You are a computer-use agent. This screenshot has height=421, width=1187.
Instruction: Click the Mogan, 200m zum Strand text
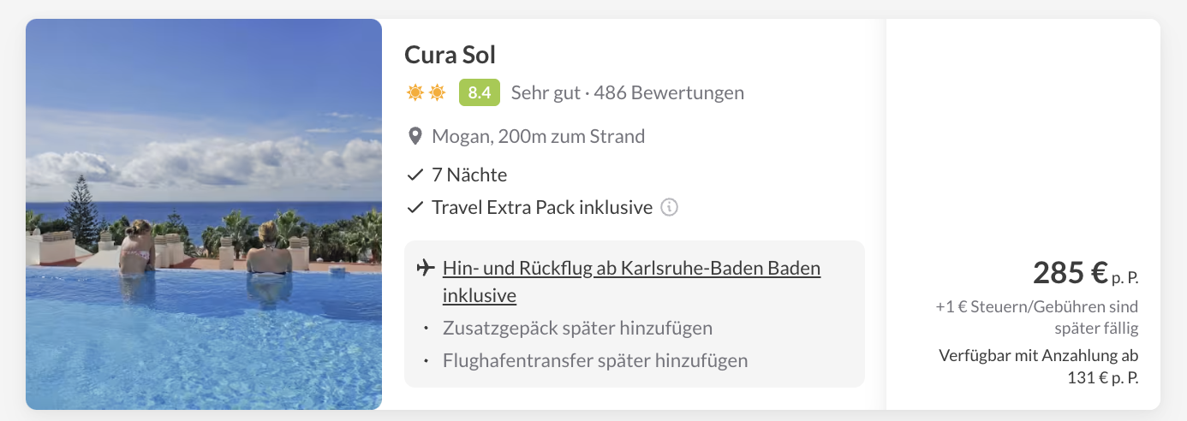coord(539,136)
